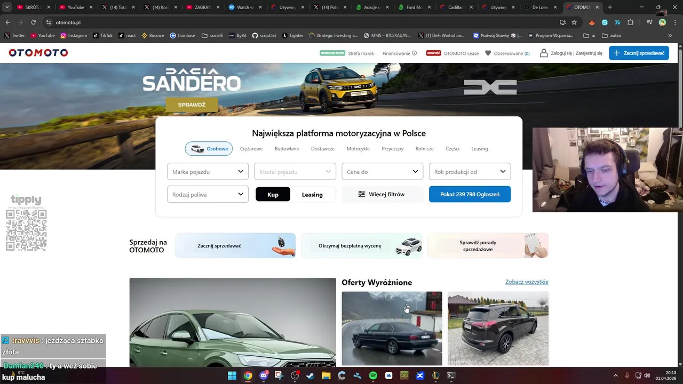The height and width of the screenshot is (384, 683).
Task: Bookmark this page with the star icon
Action: (x=574, y=22)
